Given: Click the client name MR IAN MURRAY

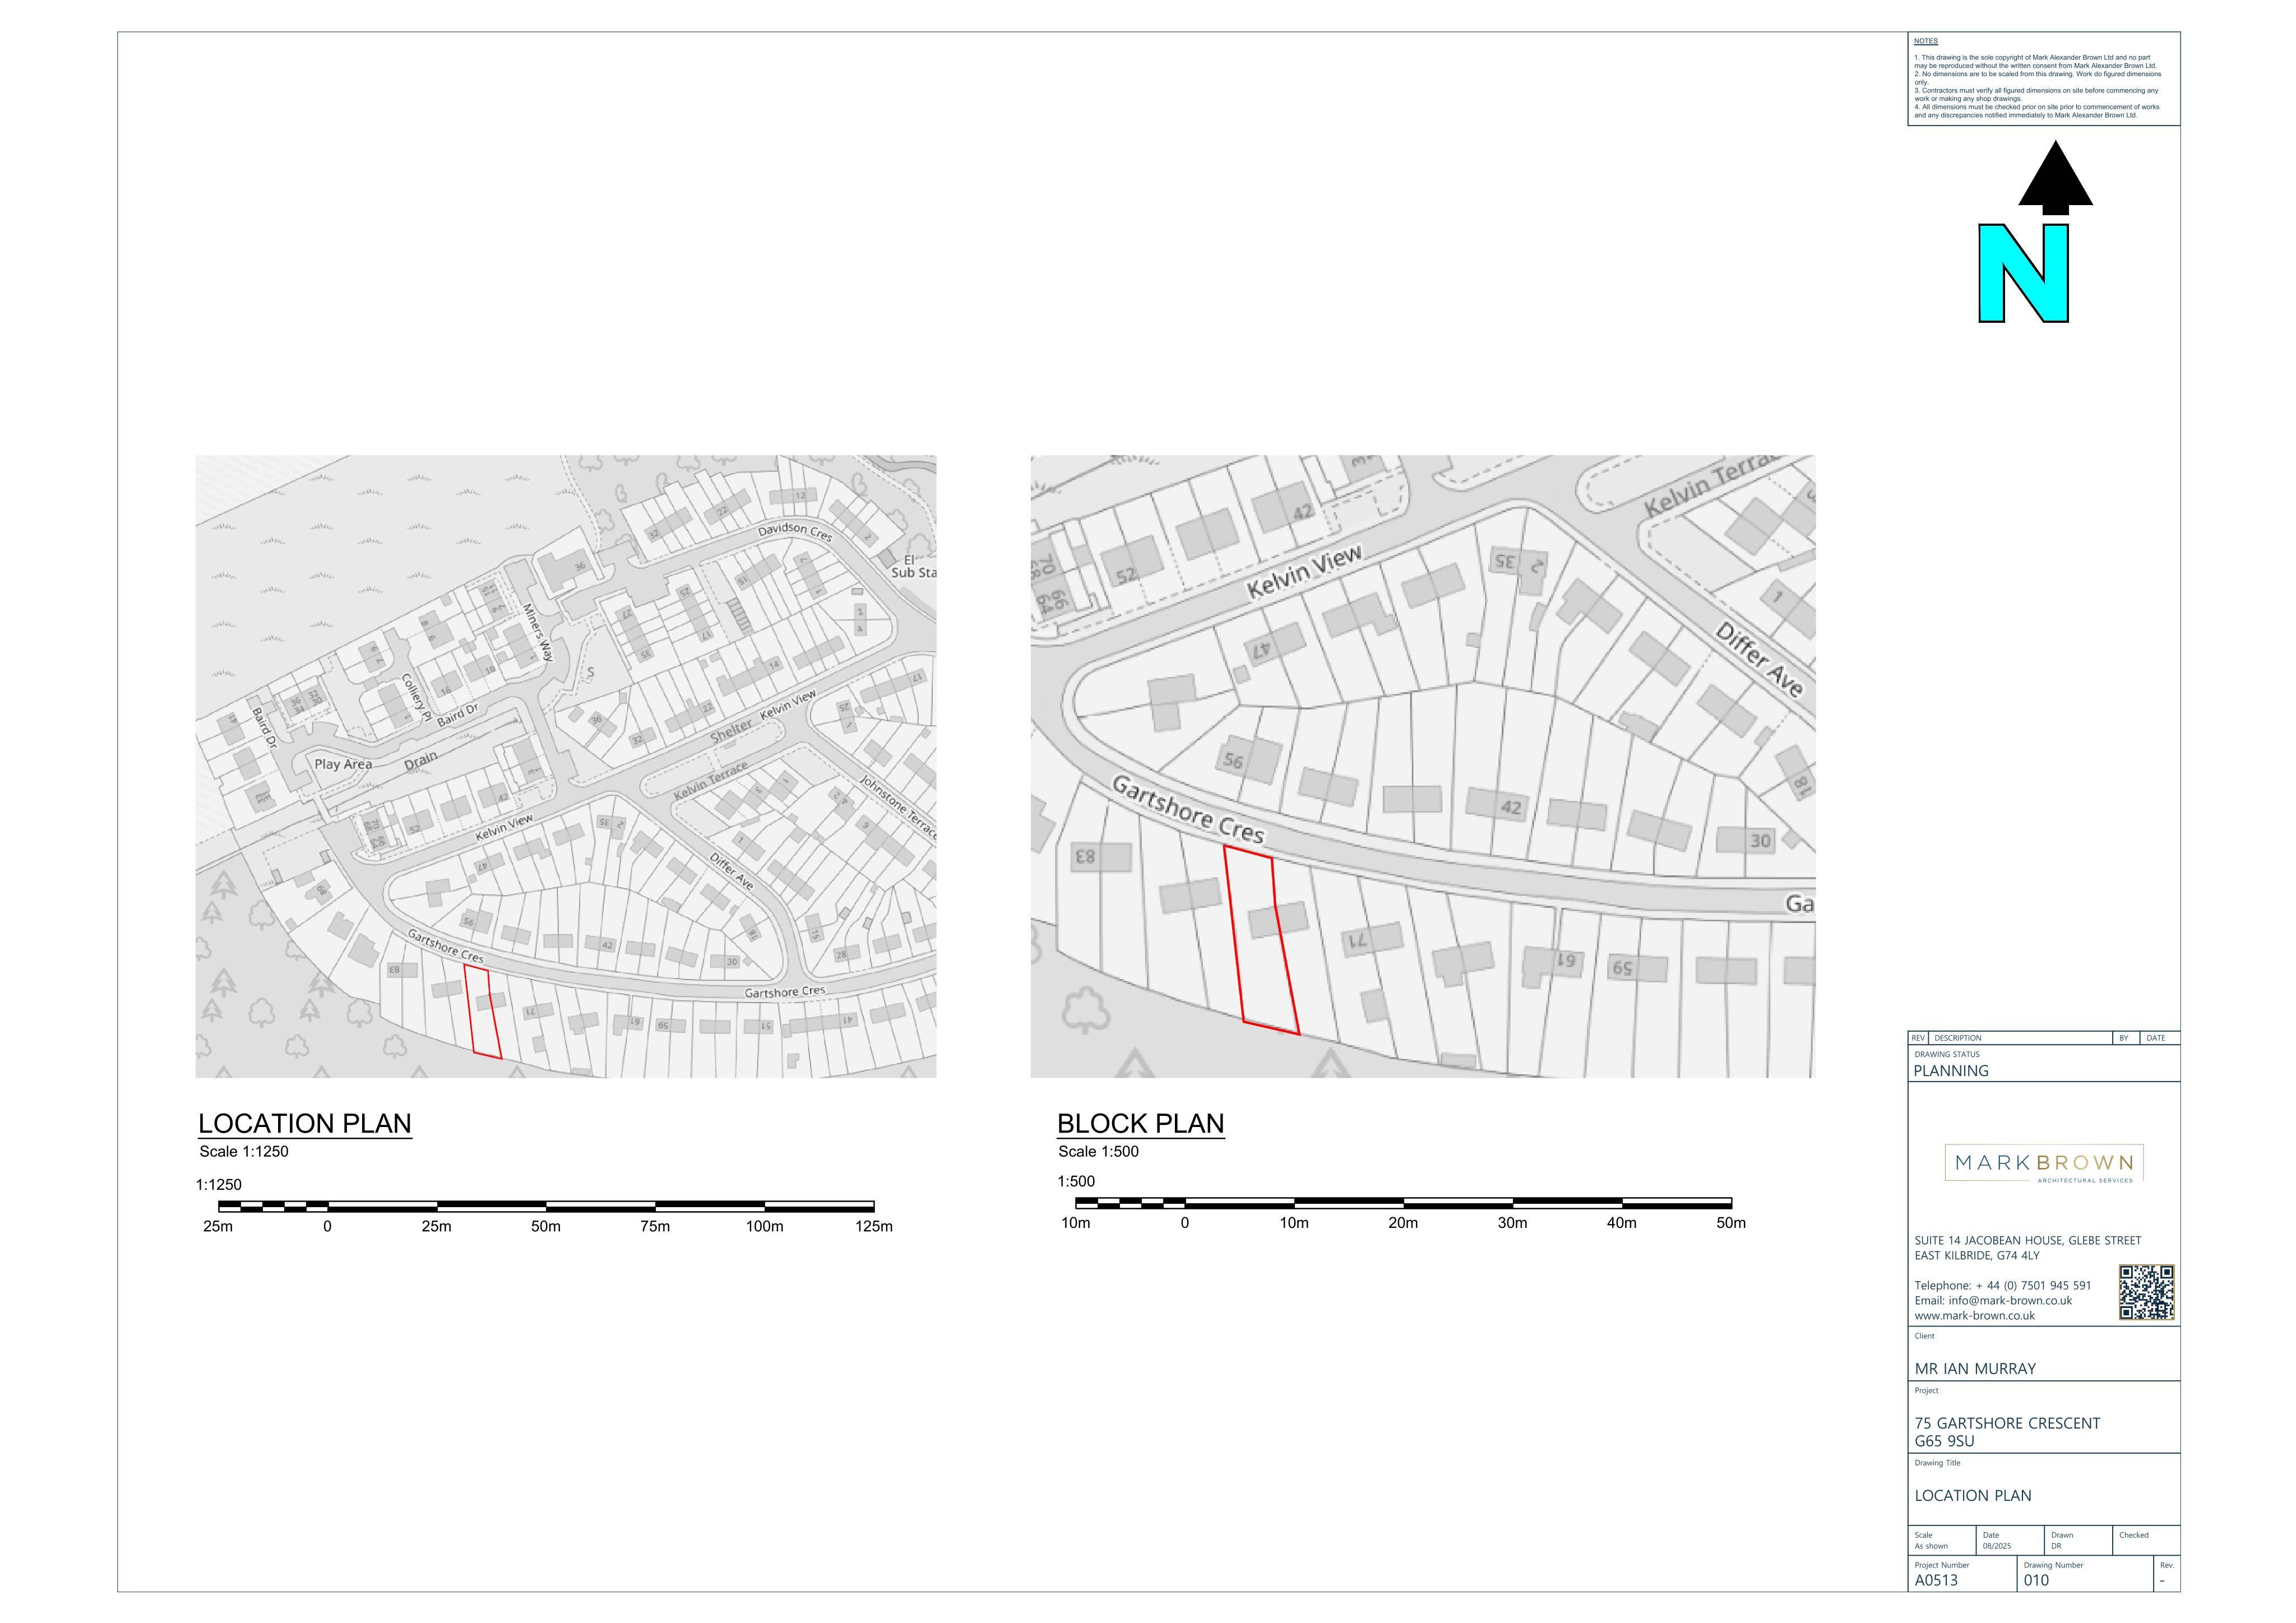Looking at the screenshot, I should click(1975, 1368).
